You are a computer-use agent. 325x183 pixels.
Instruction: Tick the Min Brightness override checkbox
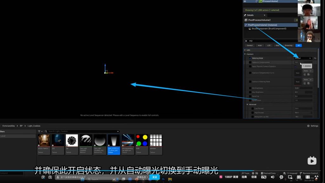pos(250,88)
